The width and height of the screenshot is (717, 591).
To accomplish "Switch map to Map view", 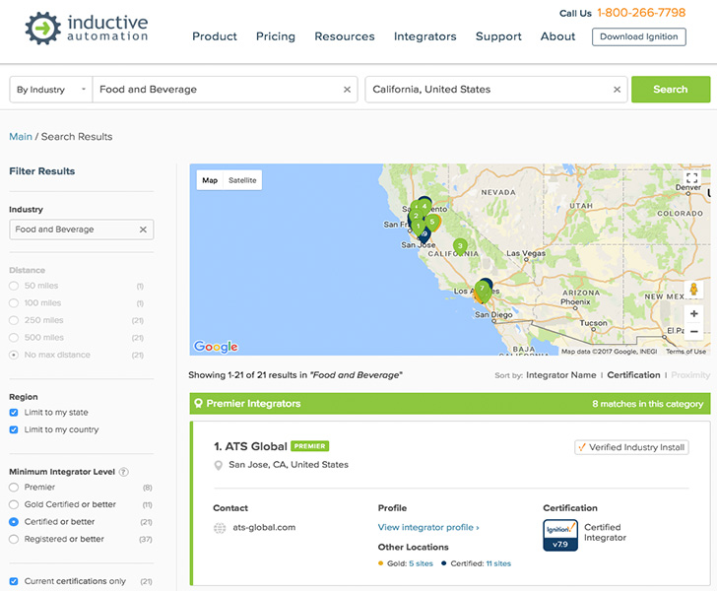I will point(210,180).
